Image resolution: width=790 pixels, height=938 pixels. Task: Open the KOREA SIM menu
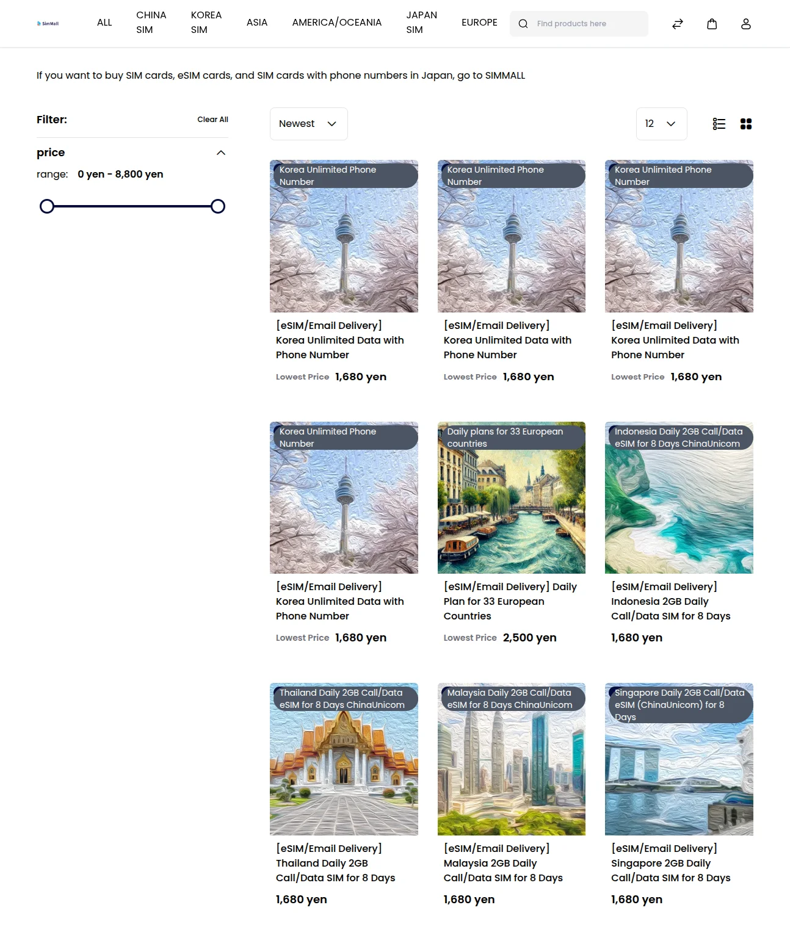coord(206,23)
